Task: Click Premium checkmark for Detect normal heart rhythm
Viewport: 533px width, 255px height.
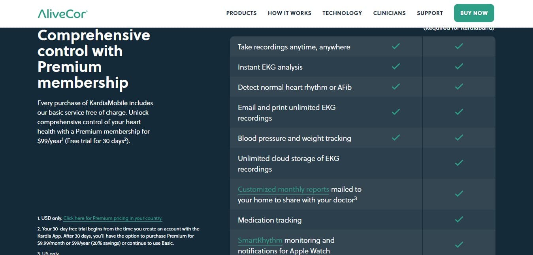Action: click(459, 87)
